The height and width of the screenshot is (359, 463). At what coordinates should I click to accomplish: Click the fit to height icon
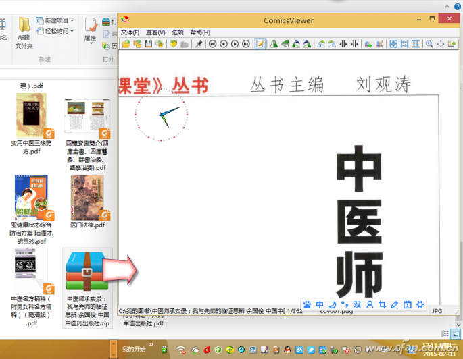pos(416,45)
